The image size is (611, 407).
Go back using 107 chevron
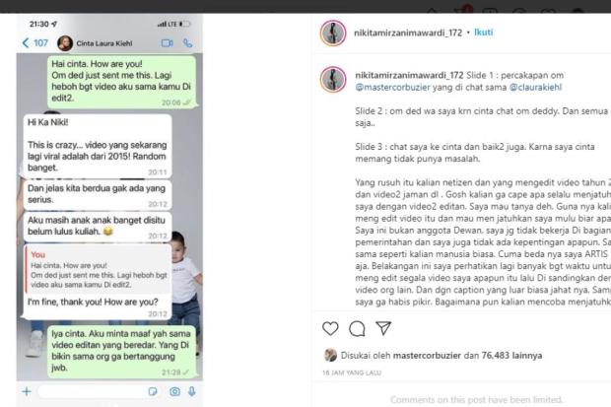click(35, 43)
